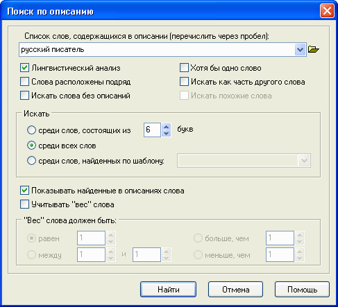
Task: Select среди слов, состоящих из radio
Action: tap(31, 130)
